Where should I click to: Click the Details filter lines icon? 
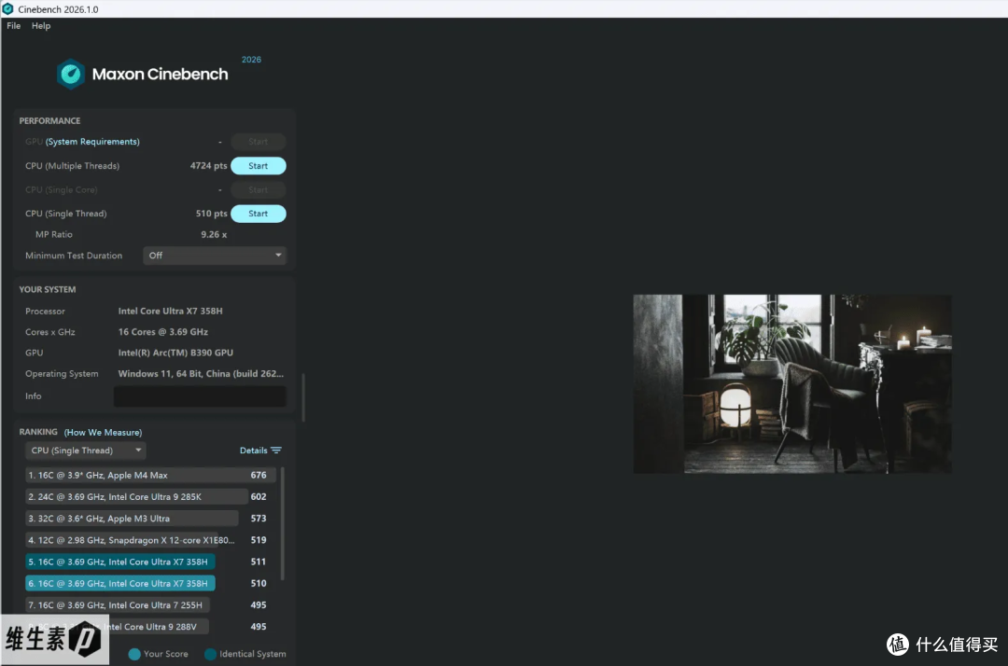tap(276, 451)
